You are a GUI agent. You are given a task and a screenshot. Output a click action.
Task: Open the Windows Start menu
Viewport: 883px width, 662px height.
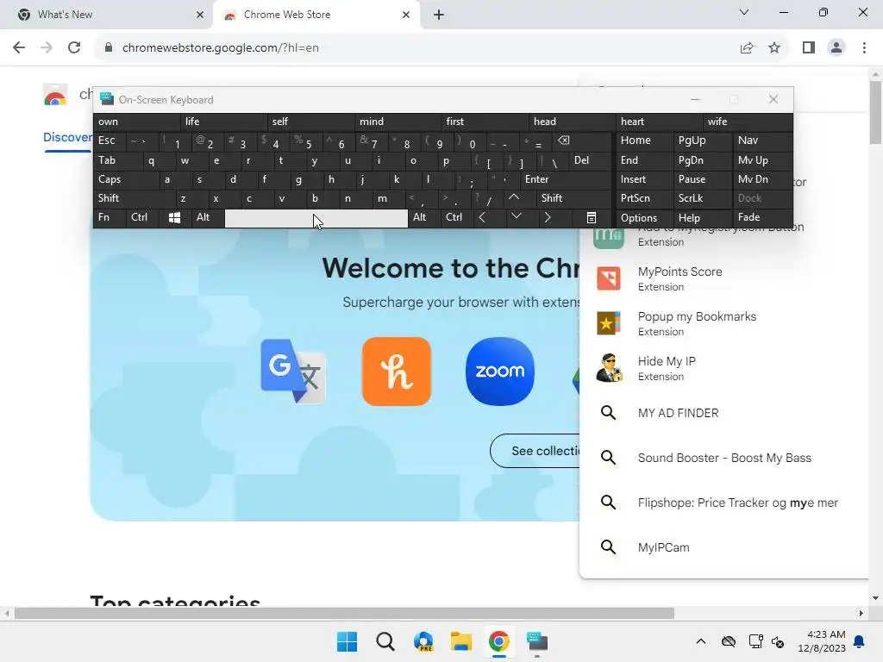pyautogui.click(x=347, y=641)
